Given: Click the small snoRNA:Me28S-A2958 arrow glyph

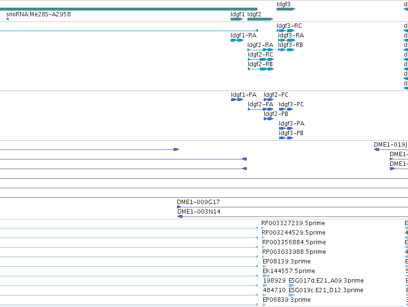Looking at the screenshot, I should (7, 19).
